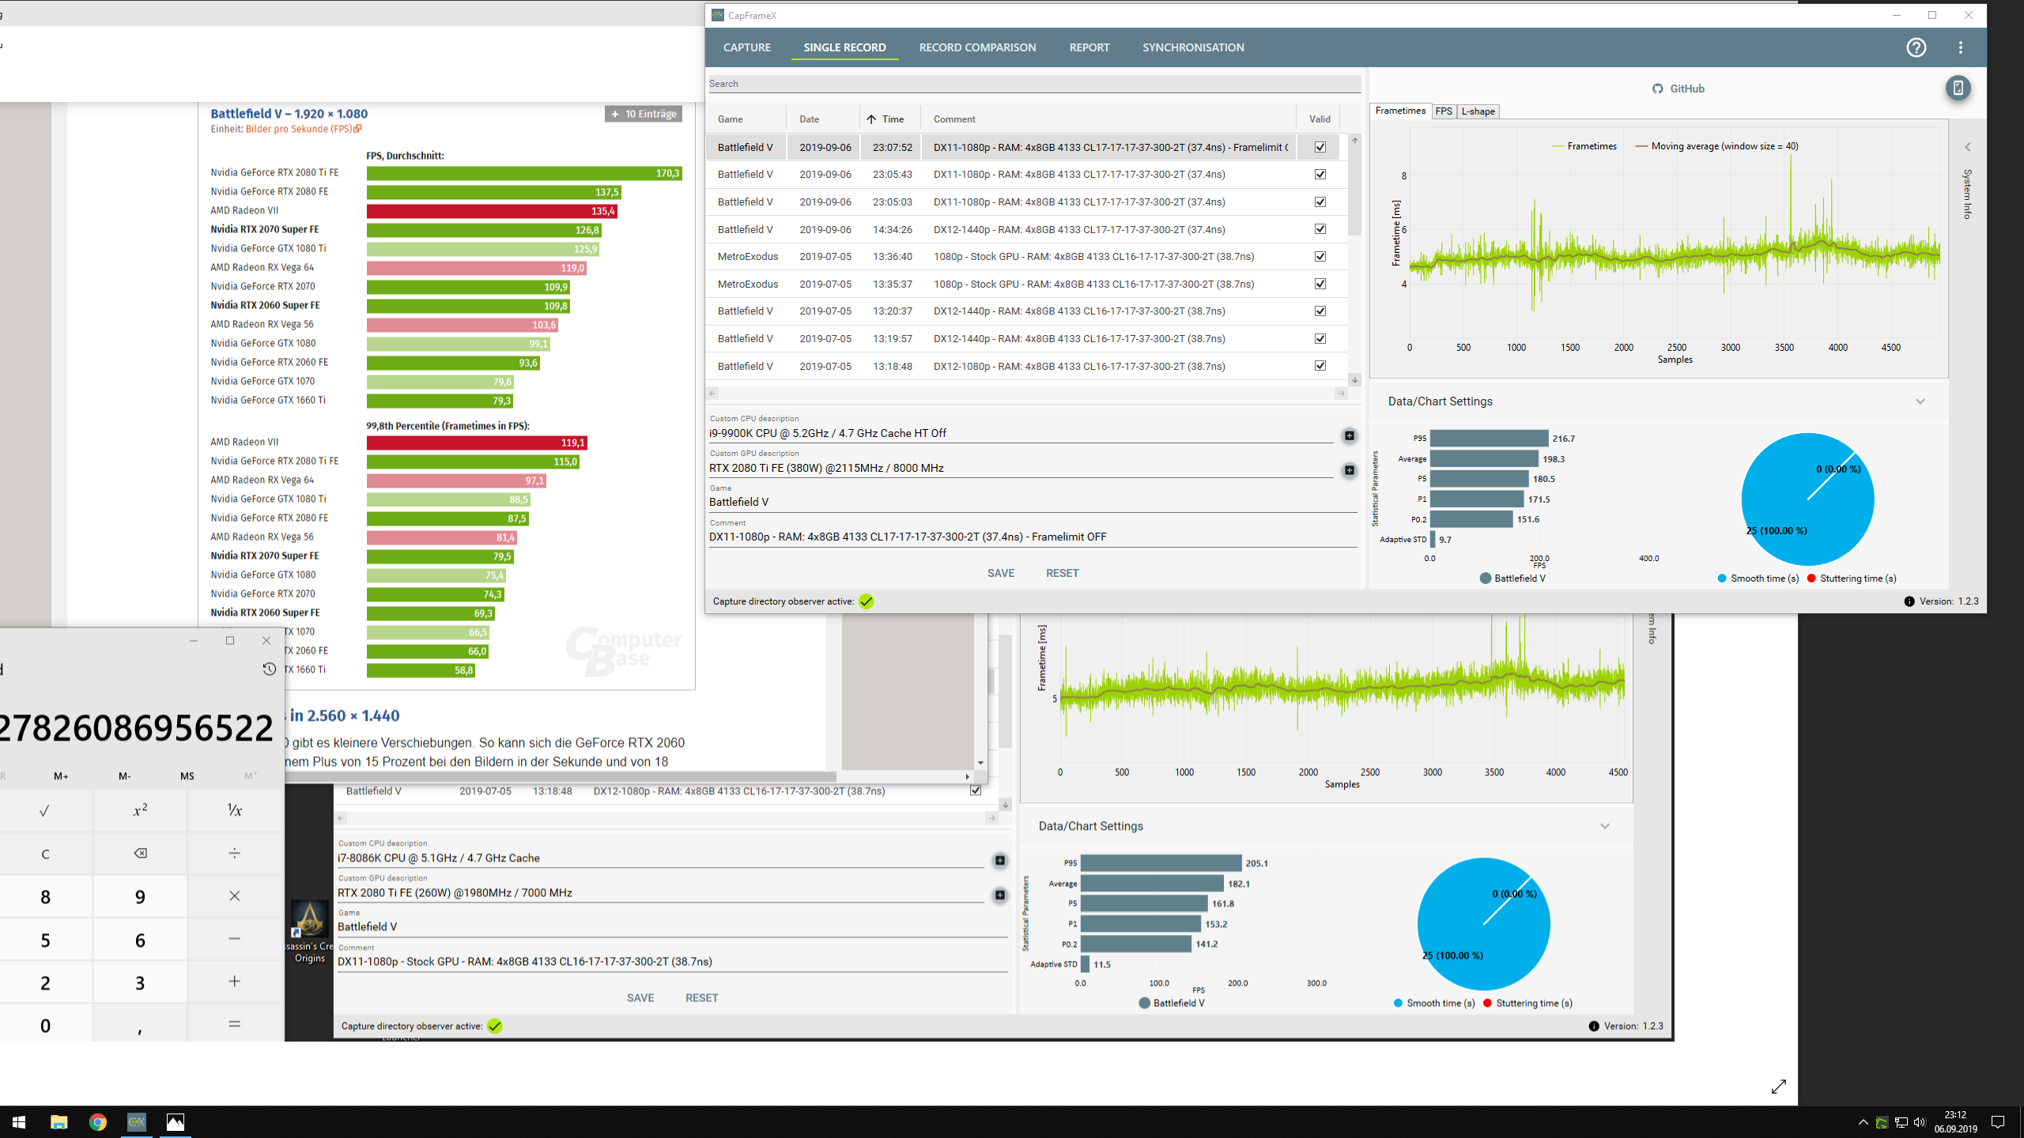Viewport: 2024px width, 1138px height.
Task: Expand the Data/Chart Settings panel
Action: (x=1923, y=400)
